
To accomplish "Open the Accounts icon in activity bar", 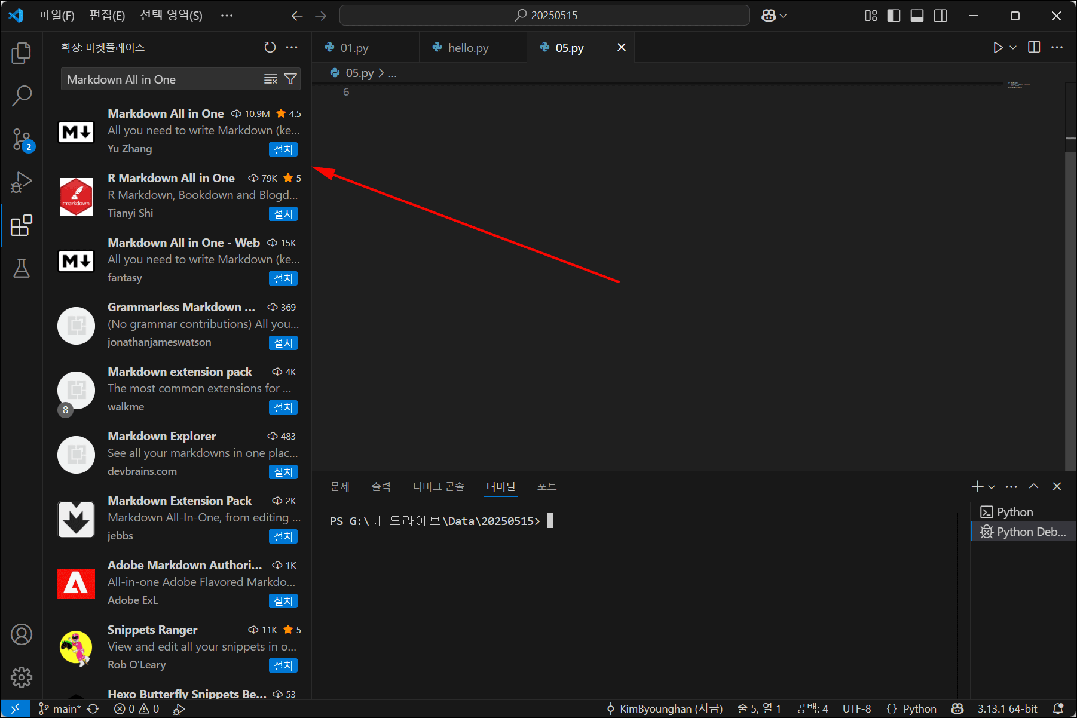I will tap(22, 634).
